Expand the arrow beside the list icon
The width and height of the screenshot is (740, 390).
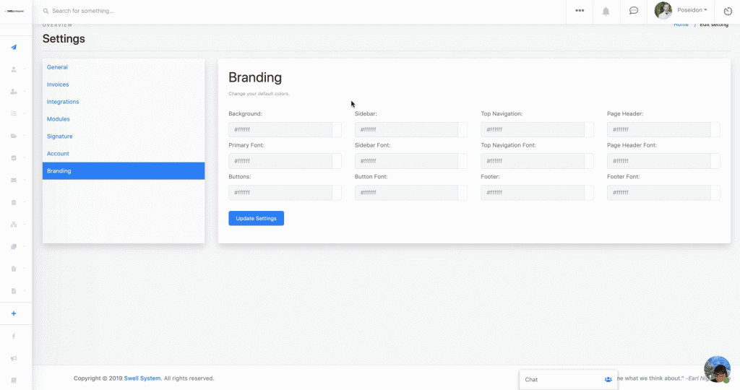click(x=25, y=113)
